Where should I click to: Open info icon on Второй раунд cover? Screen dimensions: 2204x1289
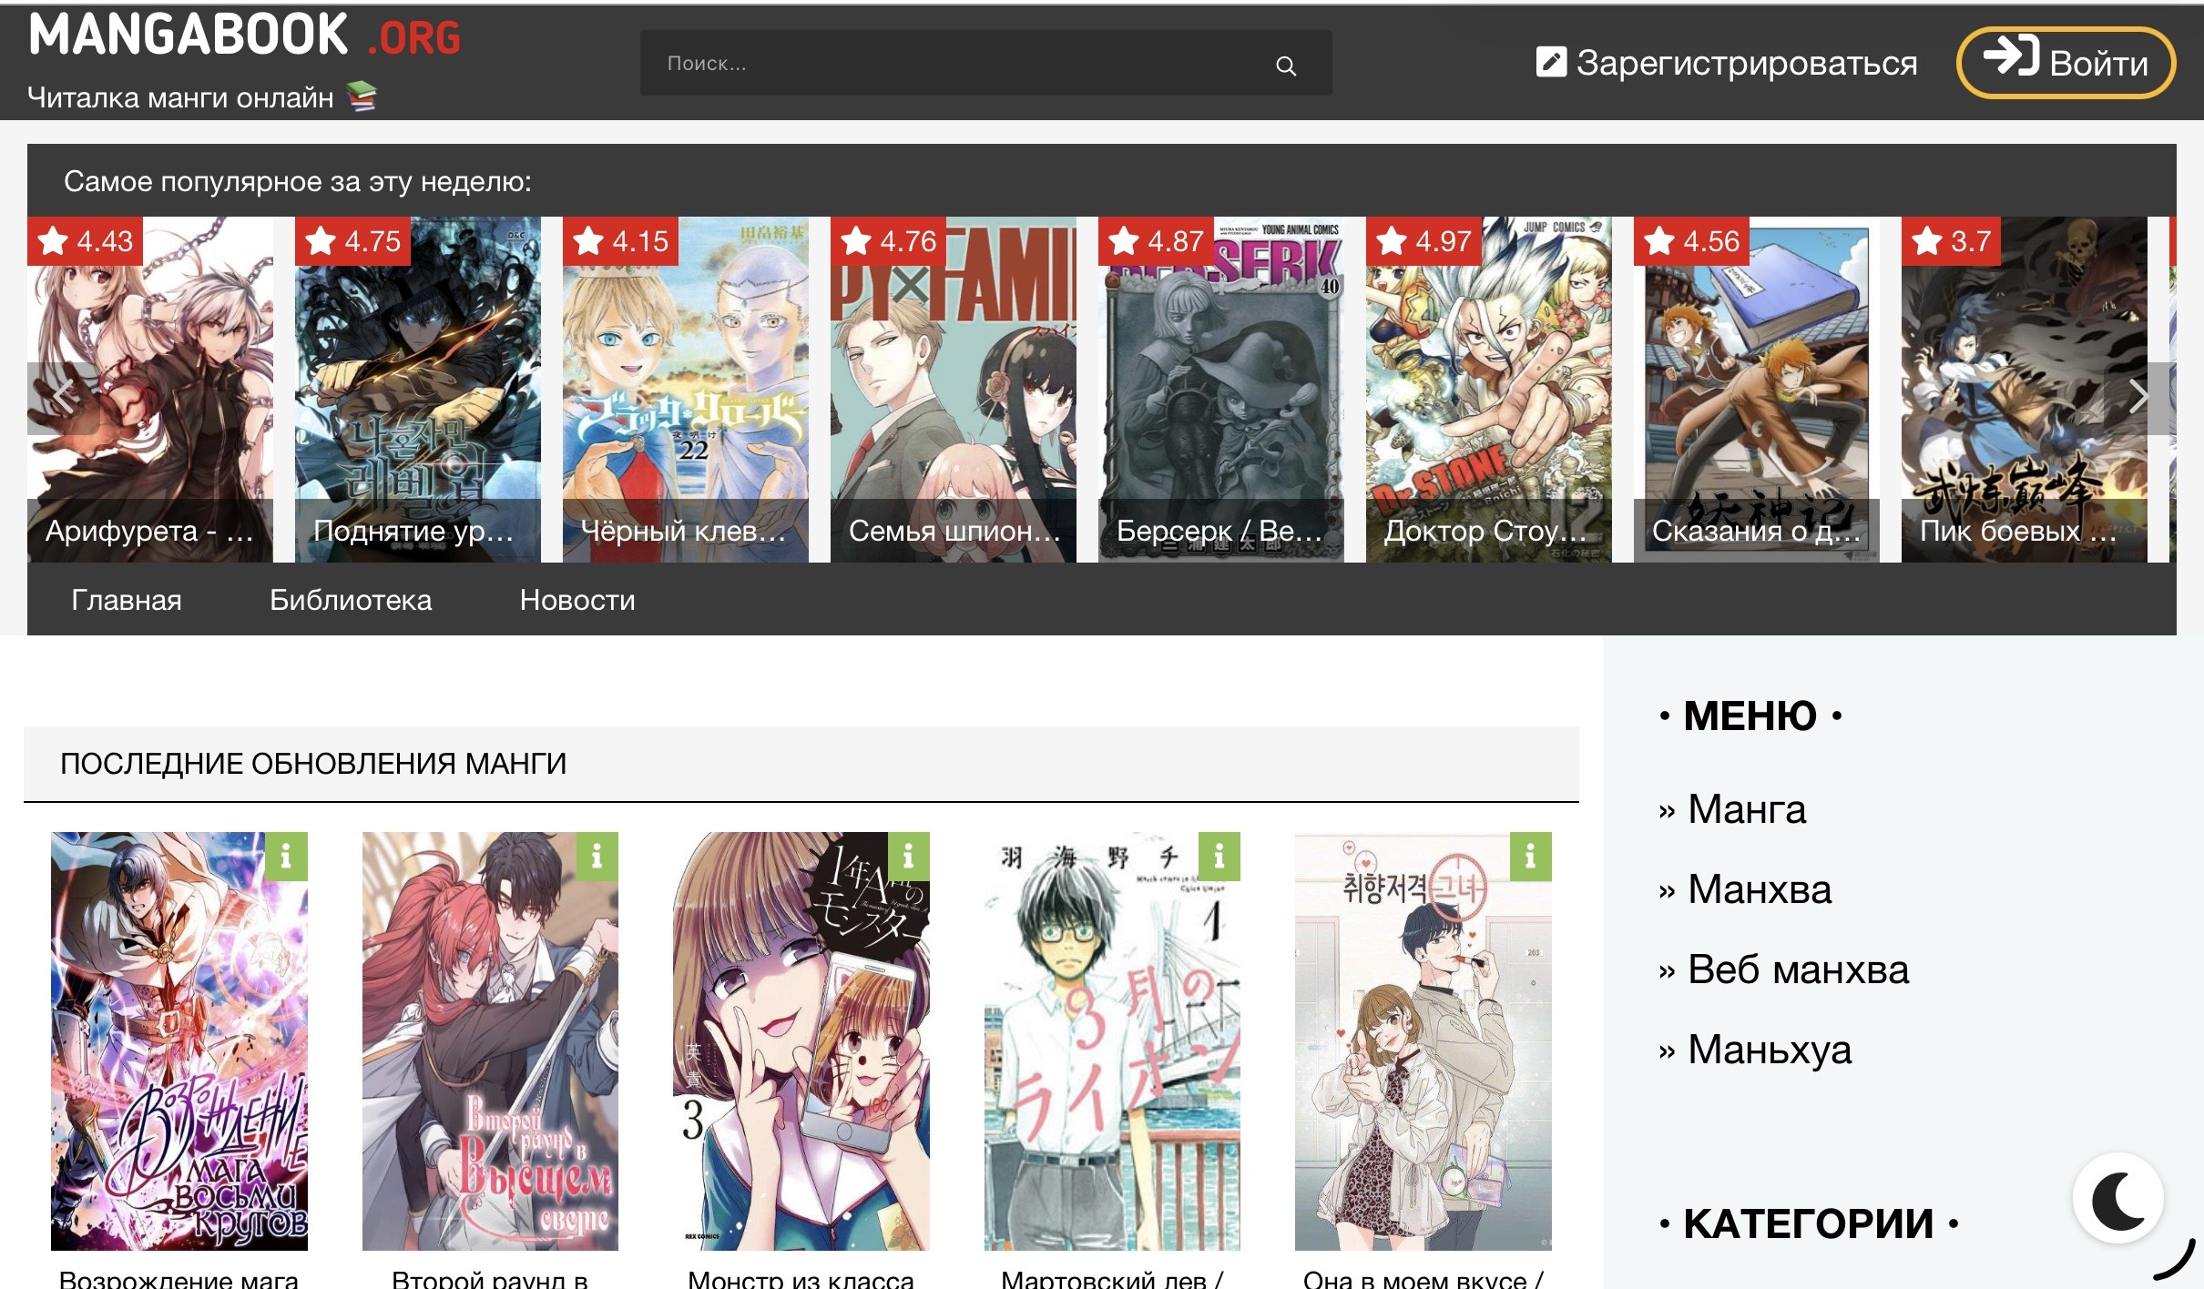point(597,857)
